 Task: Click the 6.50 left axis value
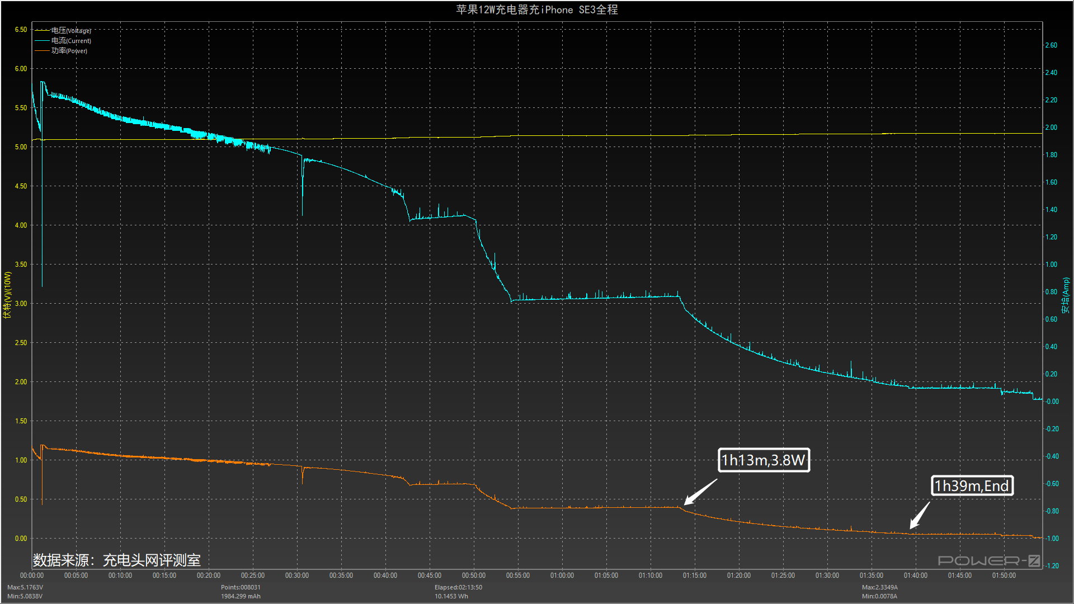click(x=21, y=30)
